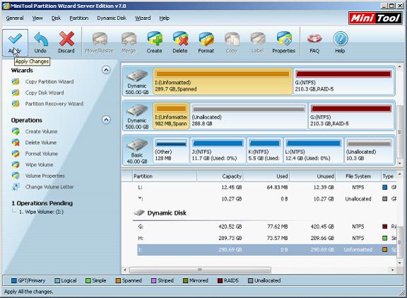Select the G: 420.52 GB row
This screenshot has width=407, height=298.
coord(267,227)
